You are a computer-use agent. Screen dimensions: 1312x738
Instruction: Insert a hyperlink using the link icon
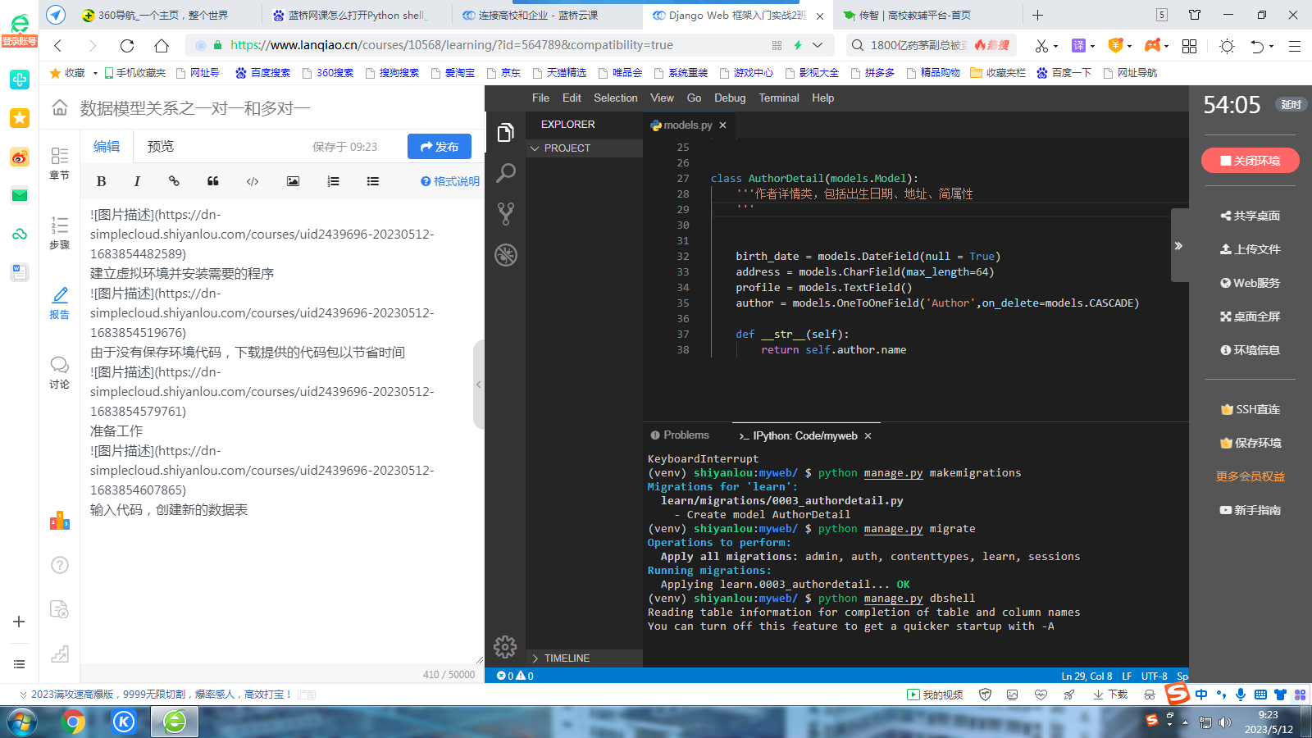coord(174,181)
